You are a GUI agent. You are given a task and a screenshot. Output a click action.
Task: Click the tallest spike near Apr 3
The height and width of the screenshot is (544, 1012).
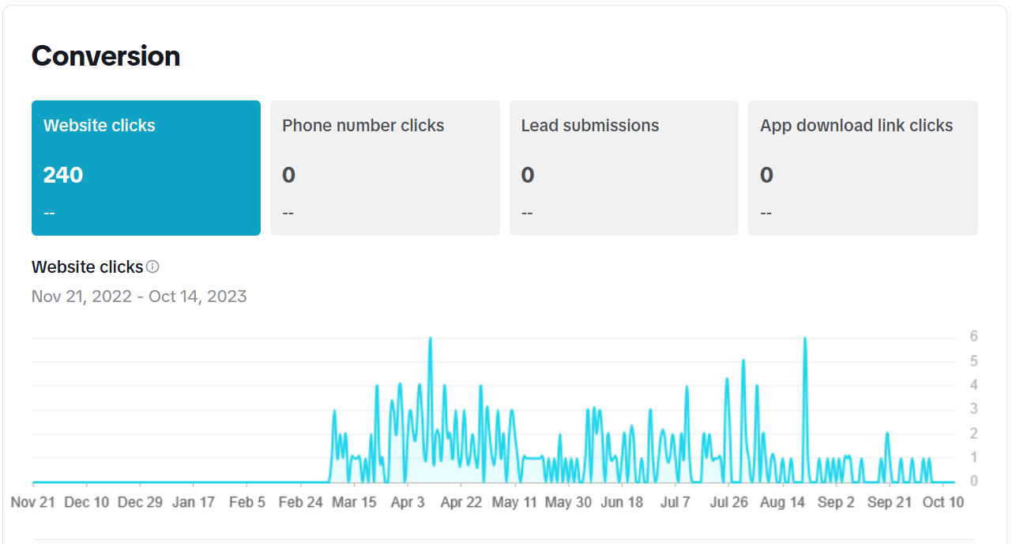coord(431,340)
